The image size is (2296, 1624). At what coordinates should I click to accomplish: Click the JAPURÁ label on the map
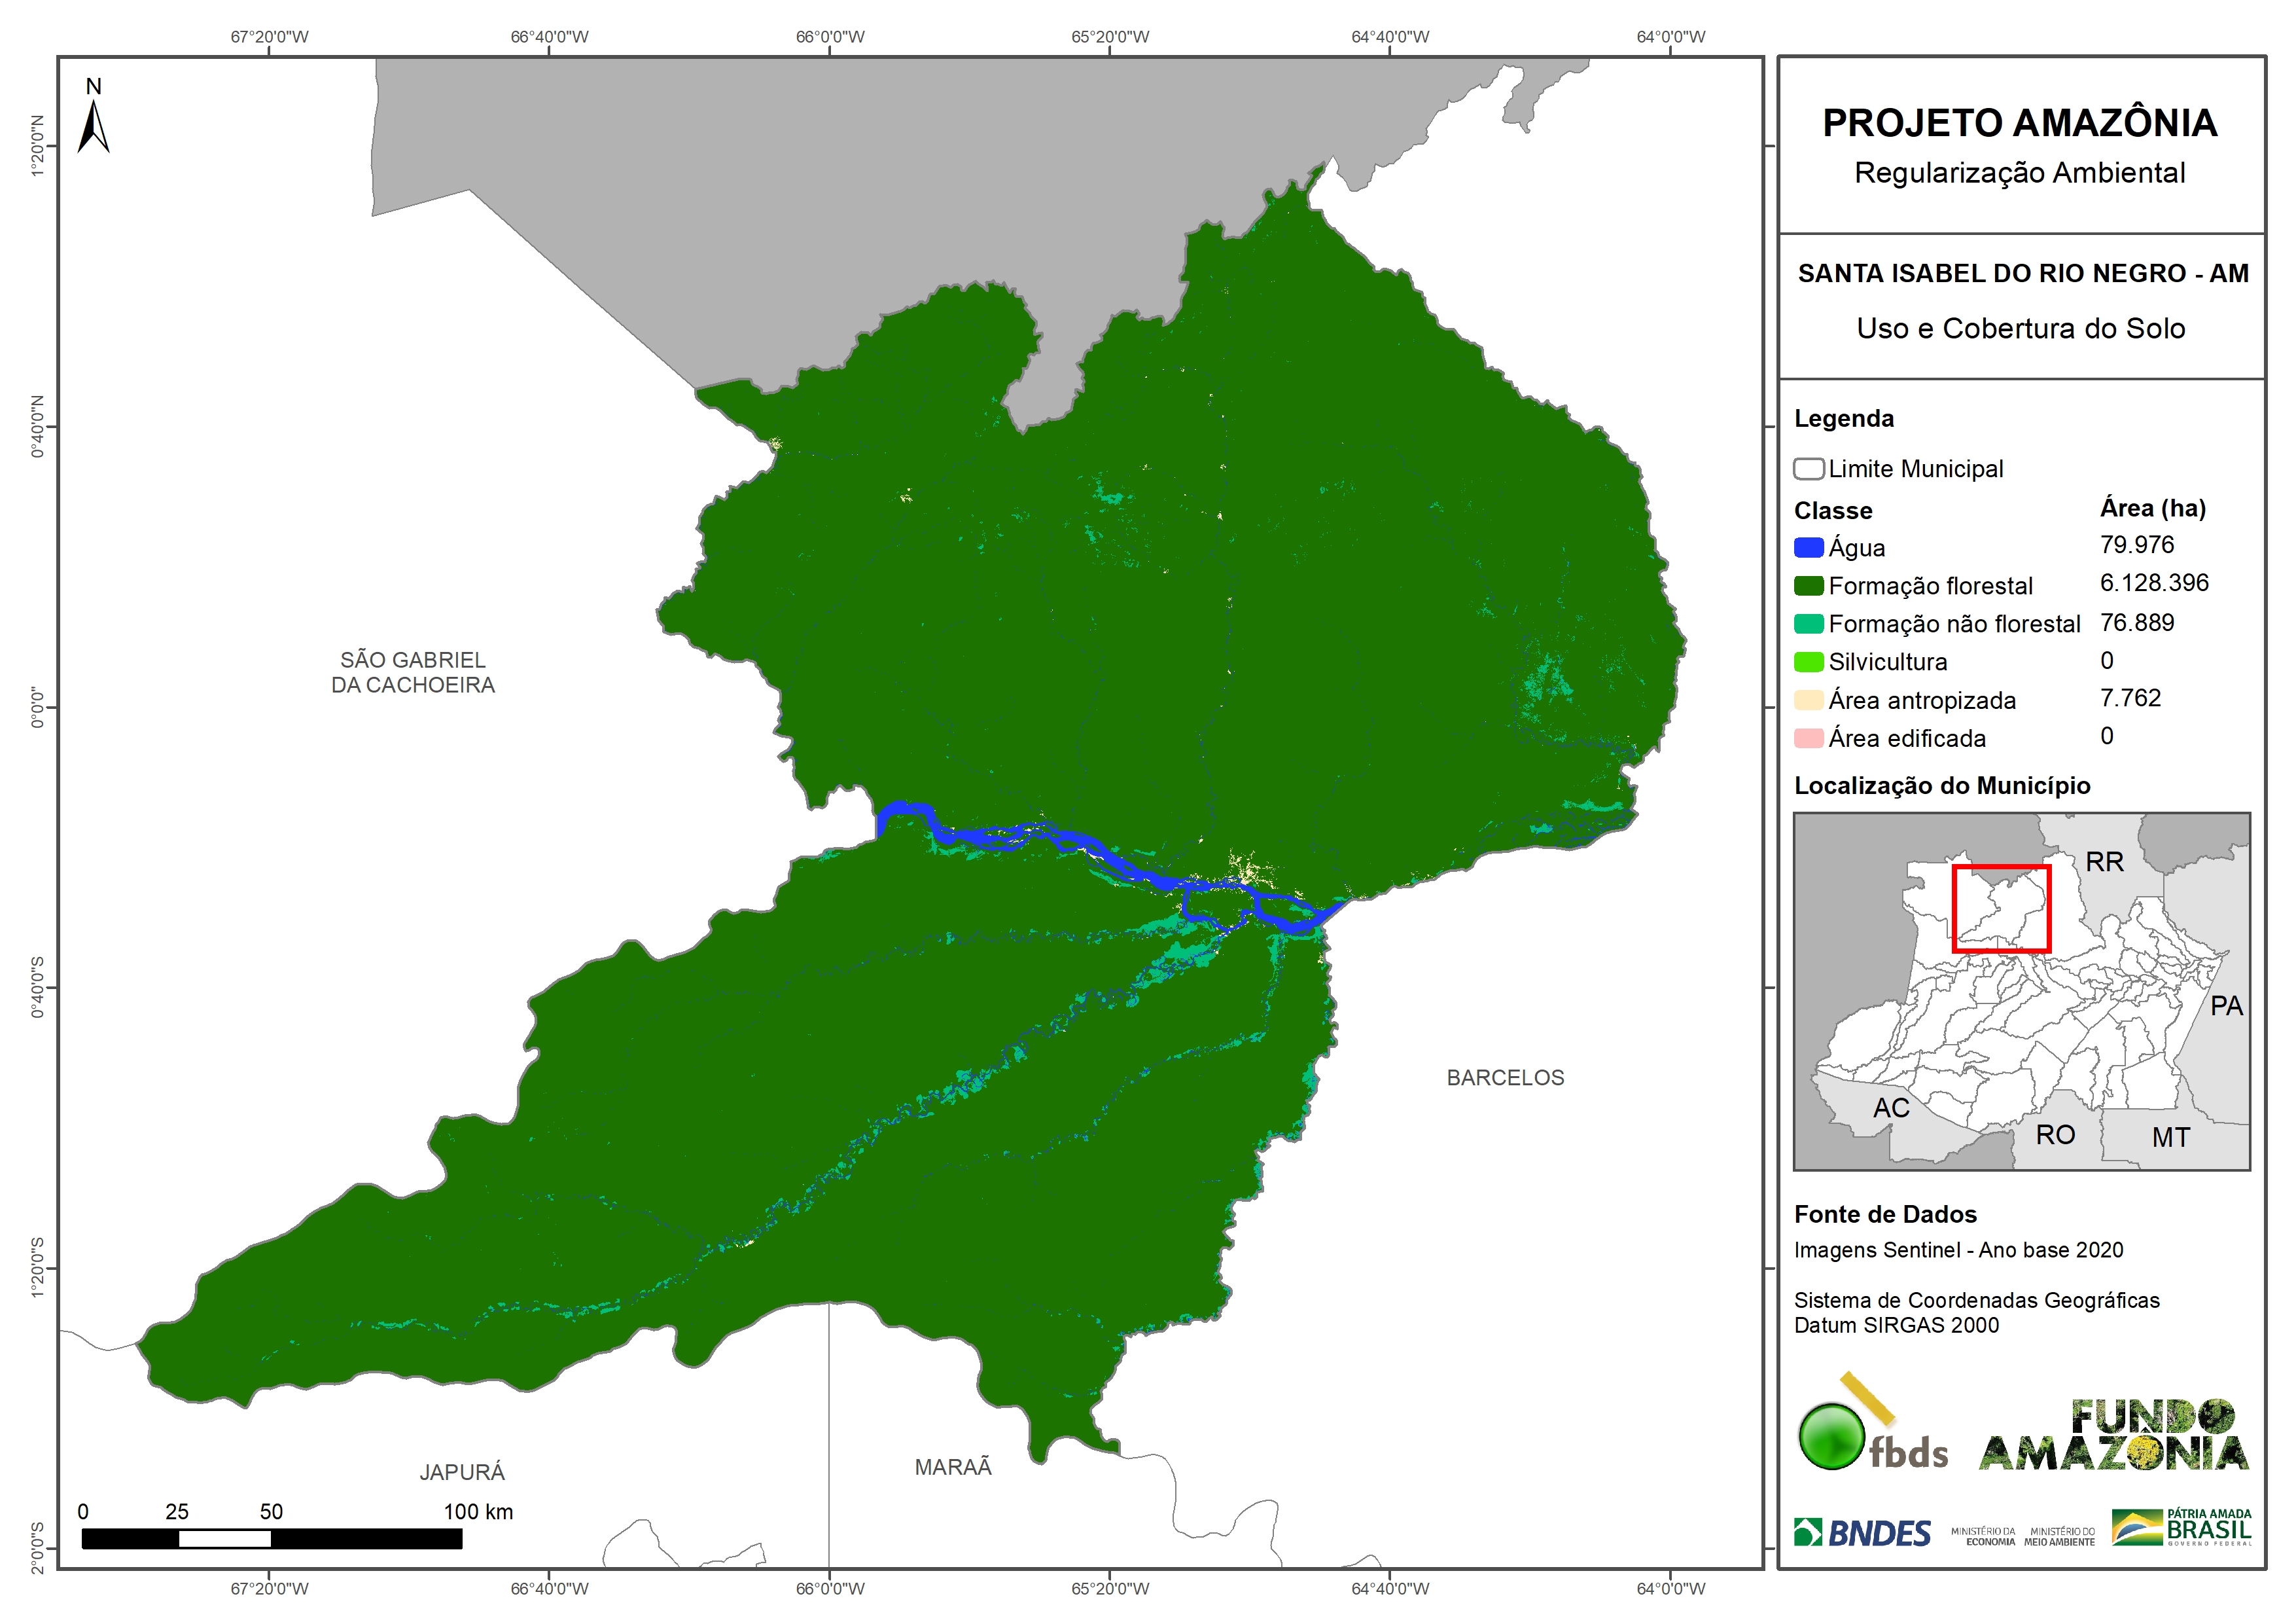[461, 1472]
